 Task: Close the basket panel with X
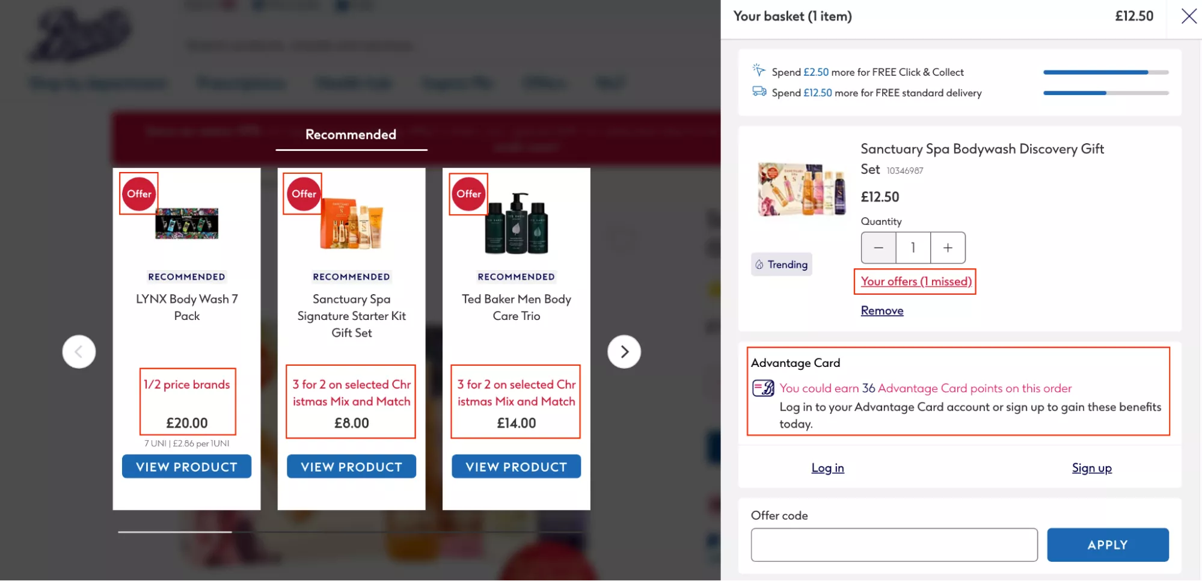[x=1189, y=16]
